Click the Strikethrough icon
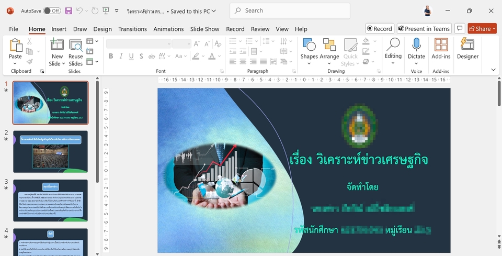 [x=152, y=56]
